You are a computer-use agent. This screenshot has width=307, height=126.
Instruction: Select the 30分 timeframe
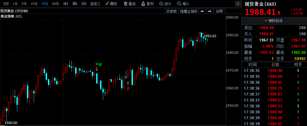pos(45,3)
